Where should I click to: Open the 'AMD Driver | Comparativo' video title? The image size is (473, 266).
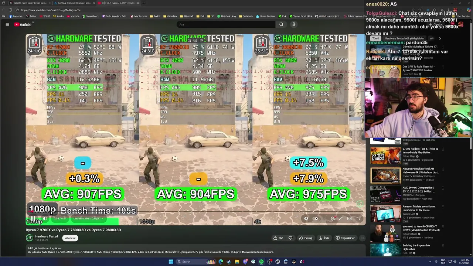coord(418,189)
